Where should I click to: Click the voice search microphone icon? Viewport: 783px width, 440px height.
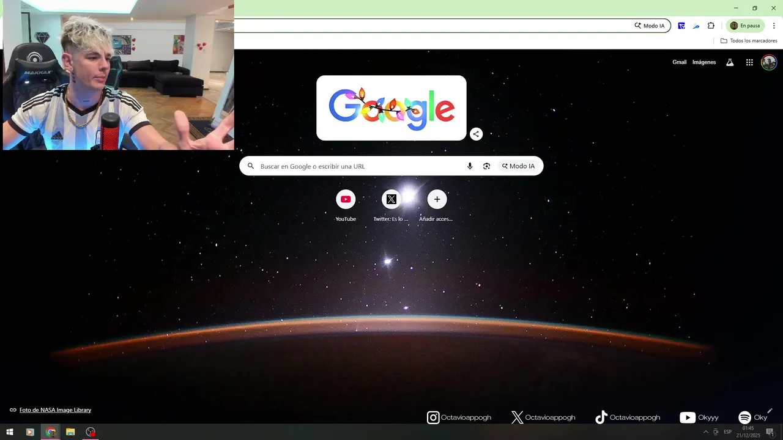click(x=470, y=166)
